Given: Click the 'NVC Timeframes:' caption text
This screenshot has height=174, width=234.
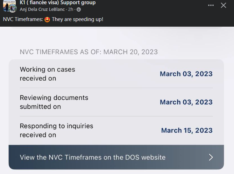Looking at the screenshot, I should click(x=23, y=19).
